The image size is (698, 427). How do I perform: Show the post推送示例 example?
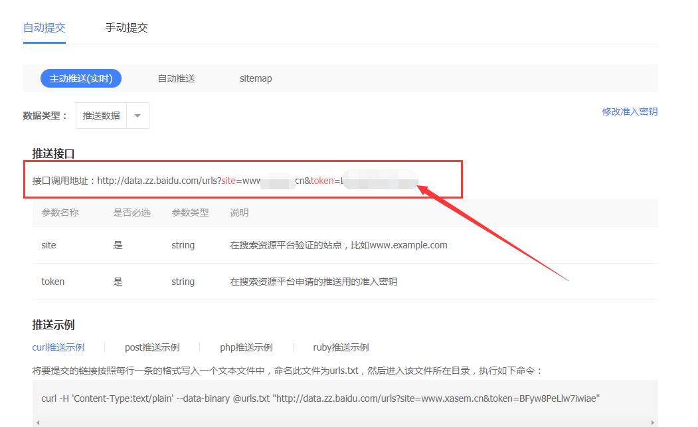[x=152, y=347]
